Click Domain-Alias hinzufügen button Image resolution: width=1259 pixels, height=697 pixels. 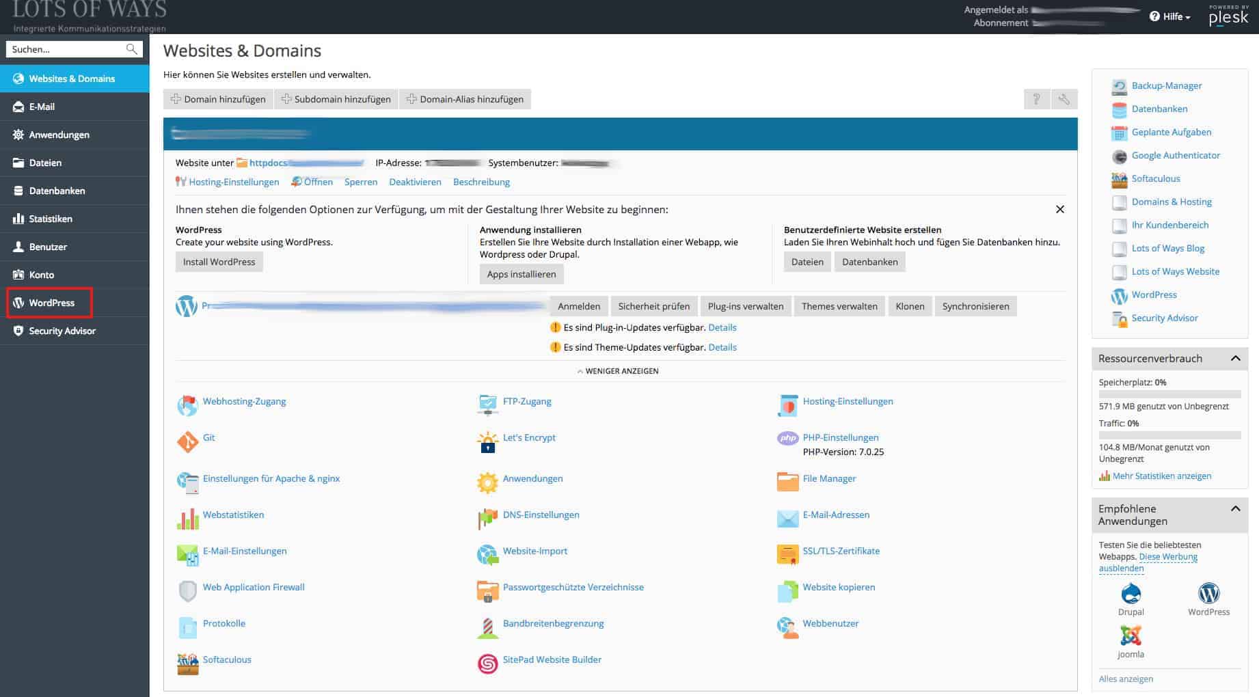tap(465, 99)
